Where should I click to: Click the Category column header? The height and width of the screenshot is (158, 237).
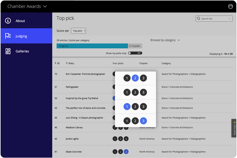pos(166,63)
